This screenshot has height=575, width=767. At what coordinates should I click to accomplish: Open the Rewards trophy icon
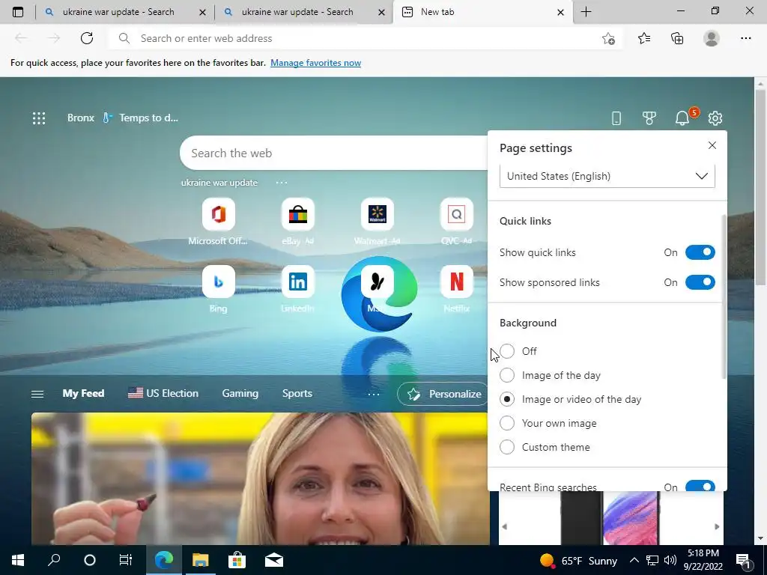[x=649, y=118]
